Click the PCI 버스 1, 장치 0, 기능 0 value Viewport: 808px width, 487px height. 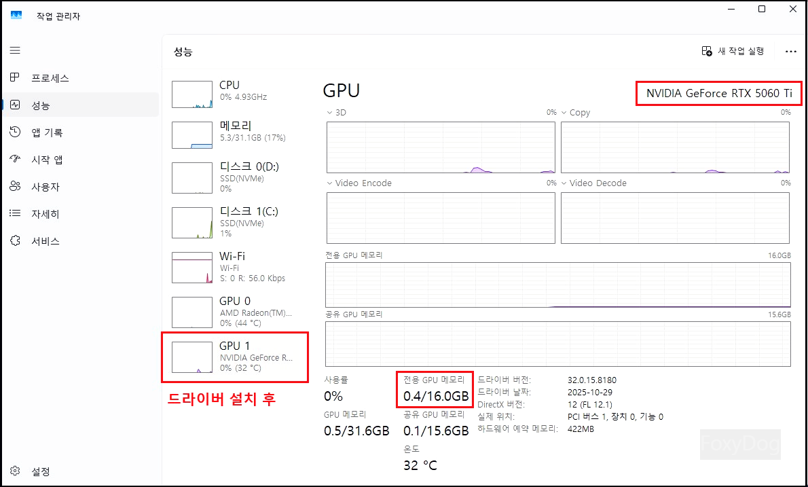click(615, 416)
